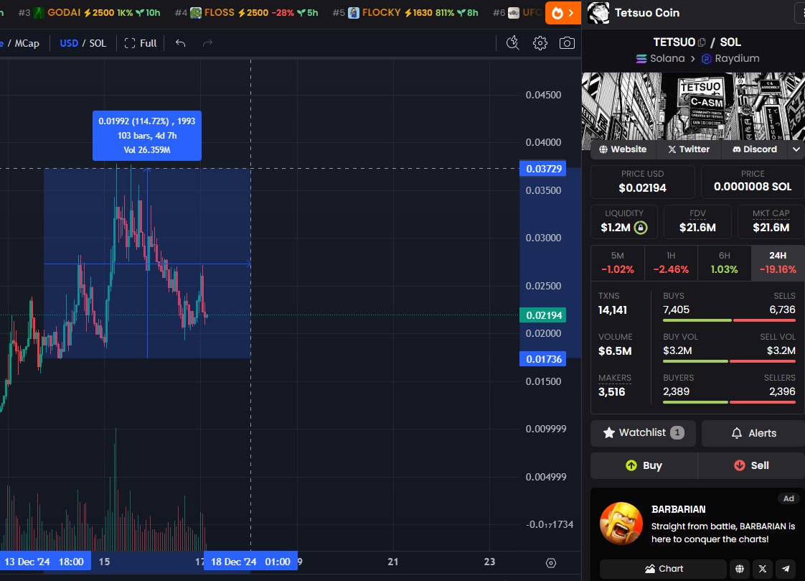Click the FDV $21.6M box
The width and height of the screenshot is (805, 581).
(x=697, y=222)
